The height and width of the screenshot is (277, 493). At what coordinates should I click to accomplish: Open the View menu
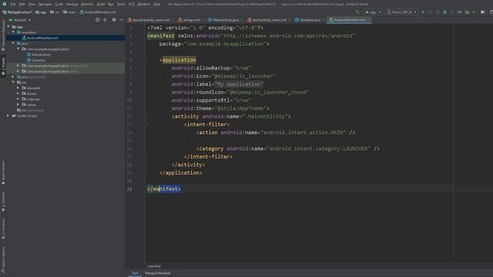point(32,5)
